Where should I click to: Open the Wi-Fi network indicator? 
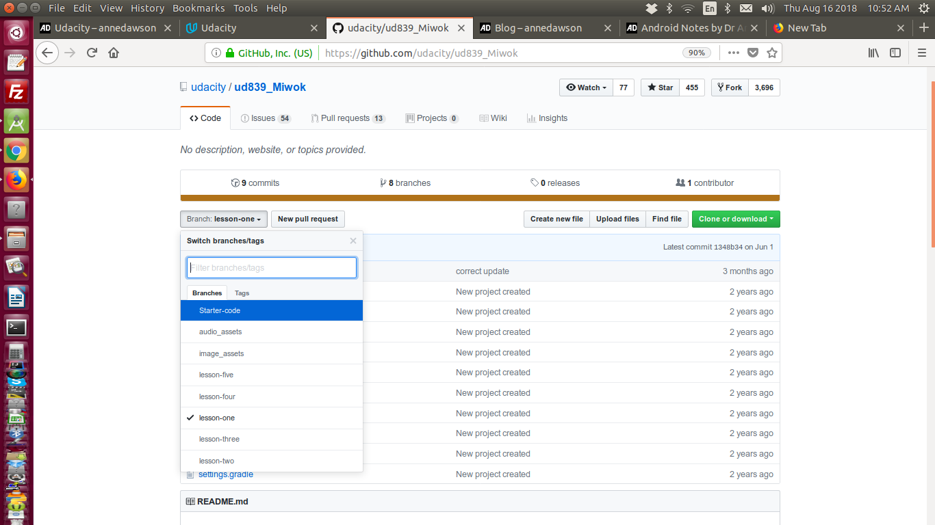[x=689, y=8]
